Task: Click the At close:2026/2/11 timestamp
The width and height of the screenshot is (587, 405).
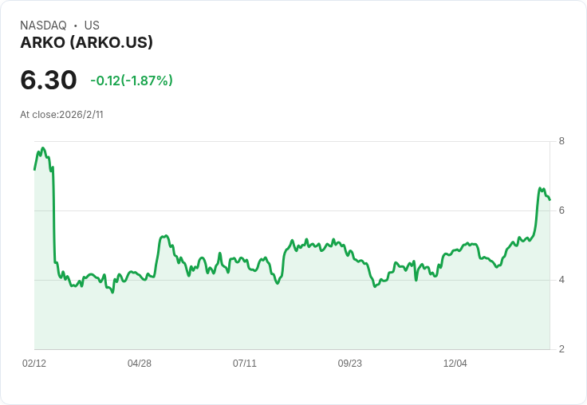Action: 61,115
